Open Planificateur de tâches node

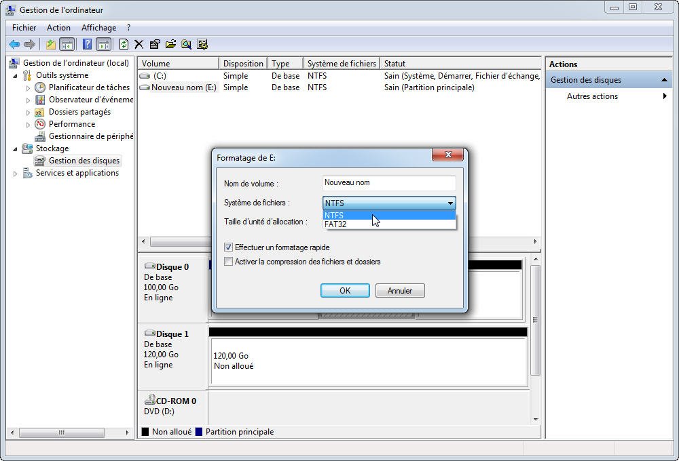coord(89,87)
